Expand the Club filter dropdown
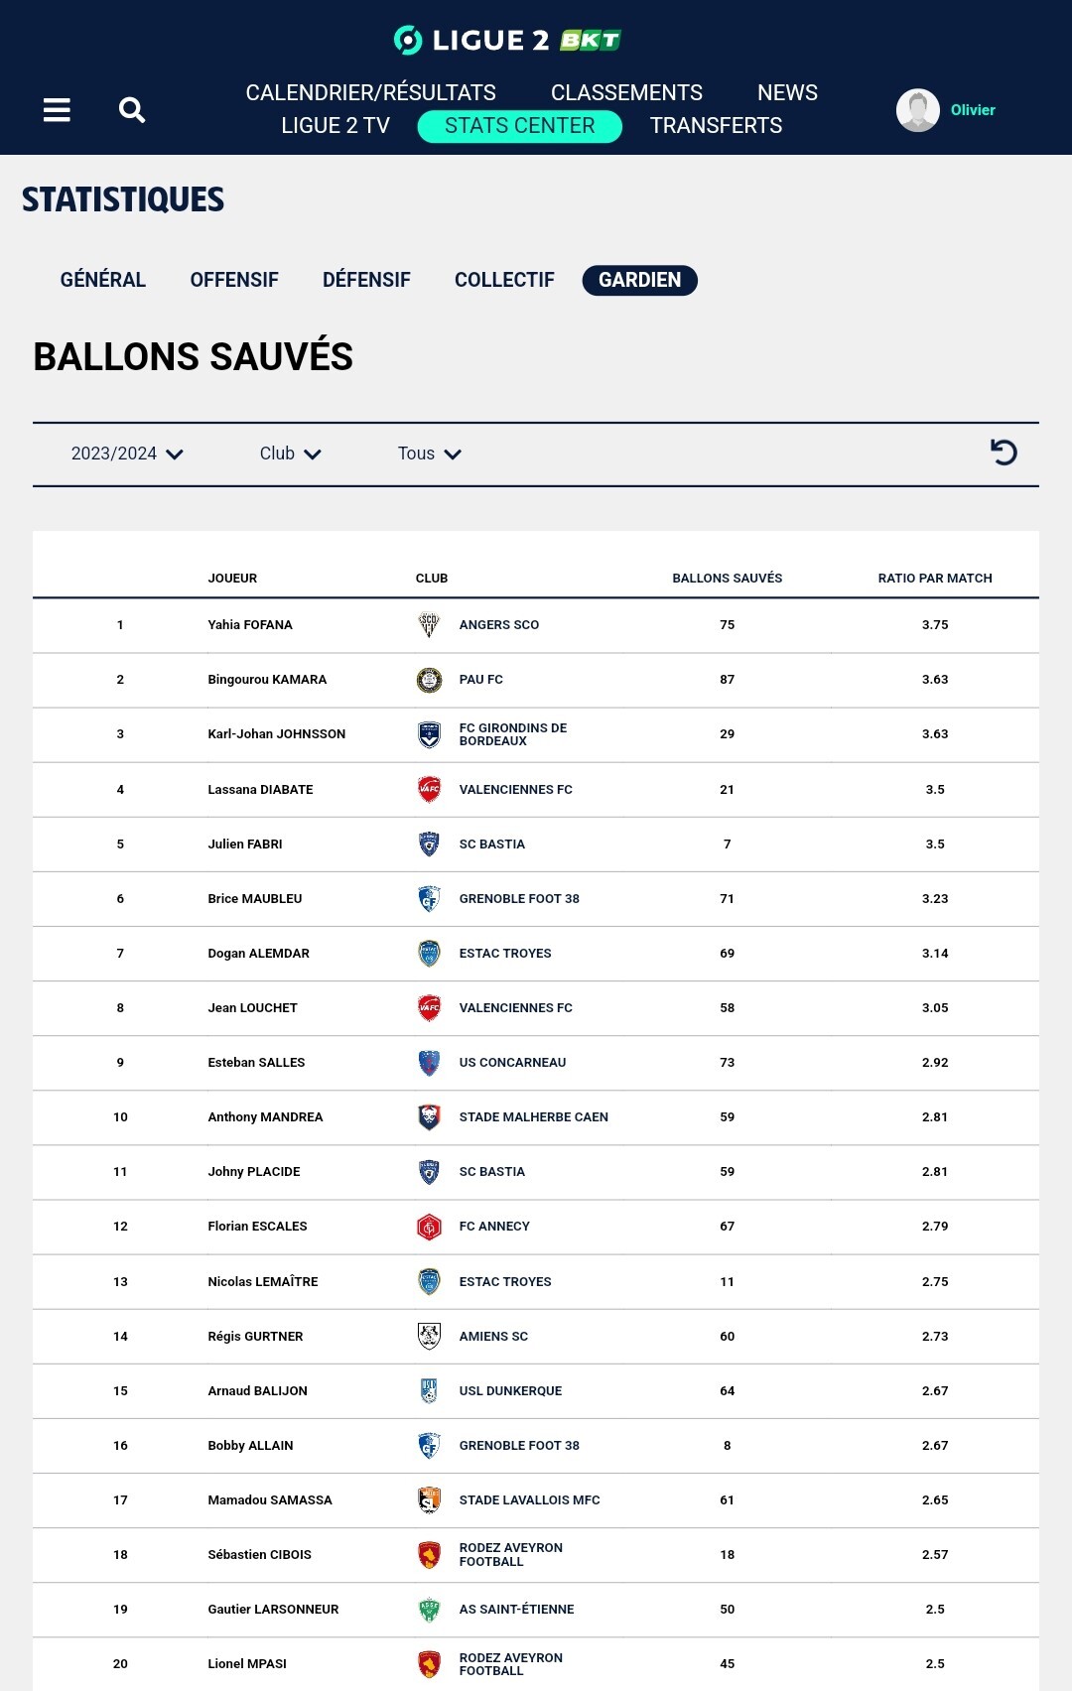 pyautogui.click(x=290, y=454)
